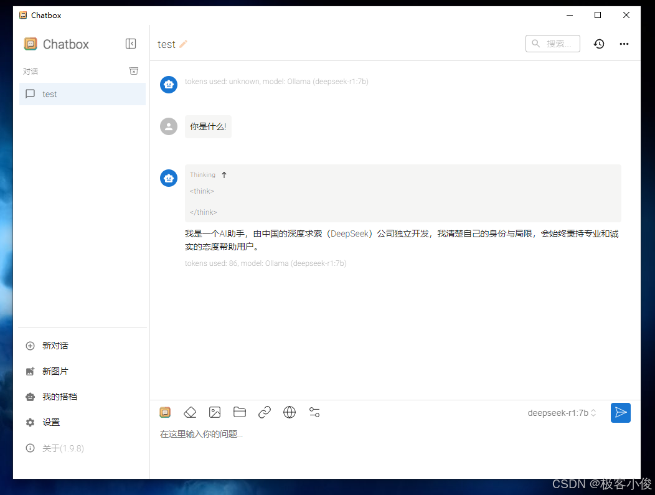
Task: Click the user avatar beside 你是什么!
Action: coord(169,126)
